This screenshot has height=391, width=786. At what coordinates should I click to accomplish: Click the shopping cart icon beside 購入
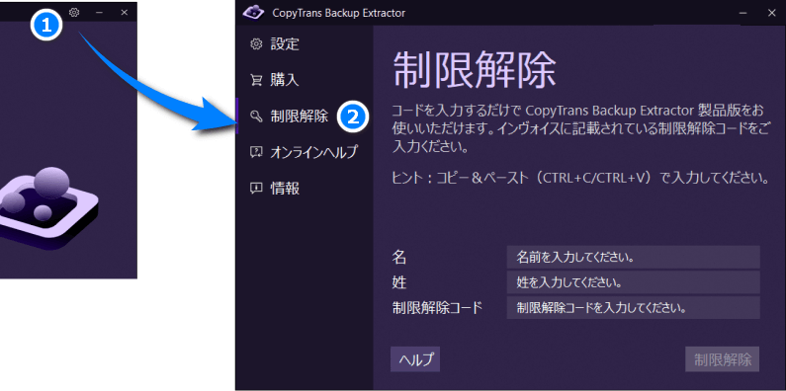click(256, 80)
